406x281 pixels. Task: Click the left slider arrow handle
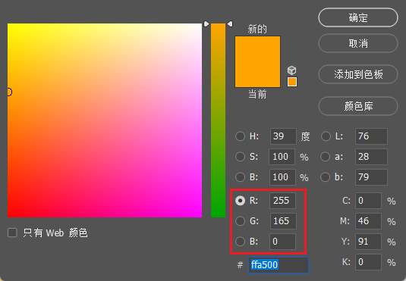(x=206, y=24)
